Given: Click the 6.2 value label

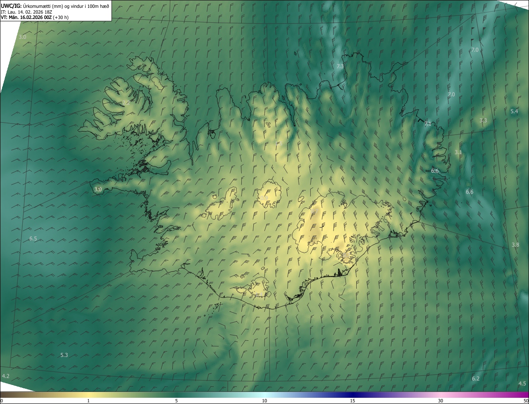Looking at the screenshot, I should [476, 378].
